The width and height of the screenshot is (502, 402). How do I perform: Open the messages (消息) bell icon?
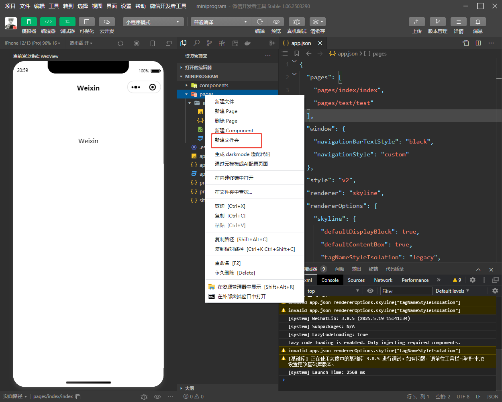[478, 22]
